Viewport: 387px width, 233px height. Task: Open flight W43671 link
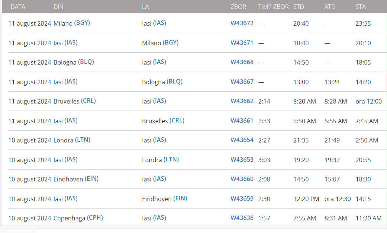pos(242,43)
